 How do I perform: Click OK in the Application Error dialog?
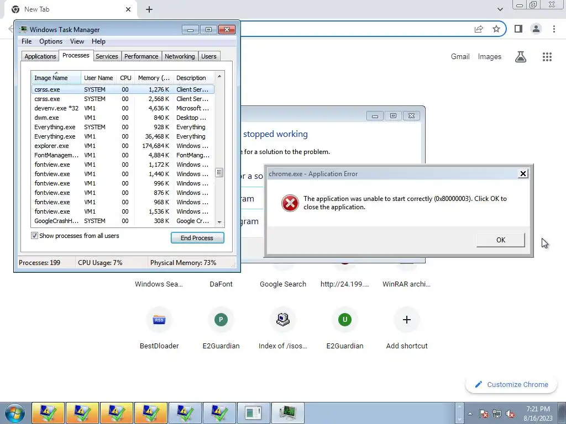click(x=501, y=240)
